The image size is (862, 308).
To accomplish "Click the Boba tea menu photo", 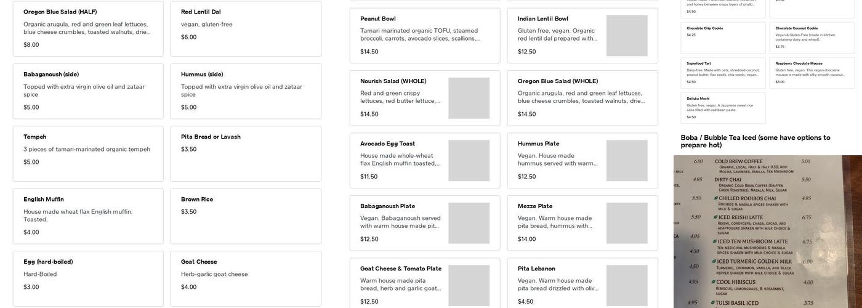I will click(x=767, y=231).
